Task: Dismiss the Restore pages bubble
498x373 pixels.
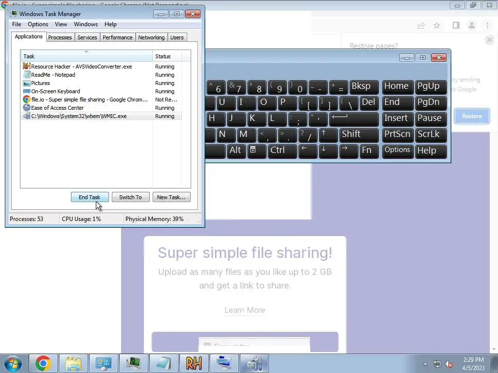Action: [489, 40]
